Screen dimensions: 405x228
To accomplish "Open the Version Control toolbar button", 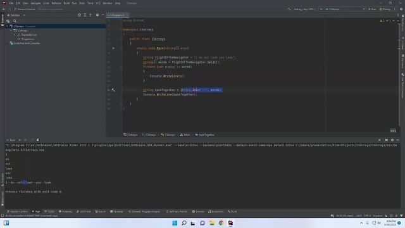I will pyautogui.click(x=25, y=9).
